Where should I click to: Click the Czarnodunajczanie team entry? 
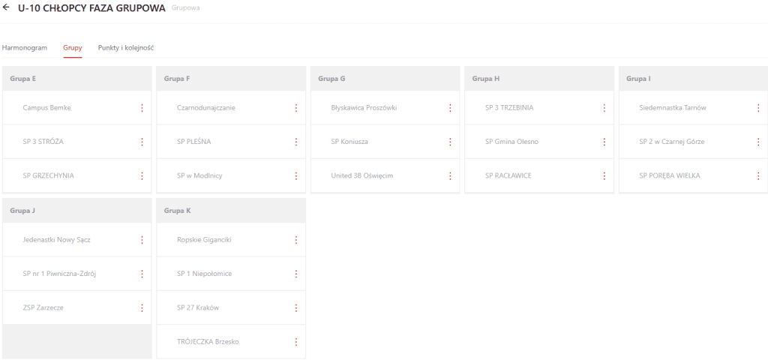pos(206,108)
